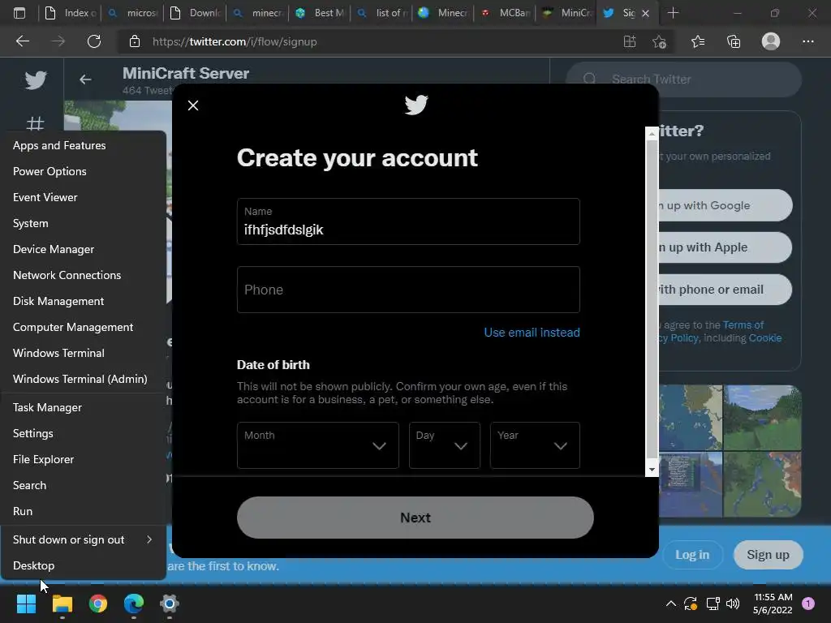The width and height of the screenshot is (831, 623).
Task: Click the volume speaker tray icon
Action: pyautogui.click(x=733, y=604)
